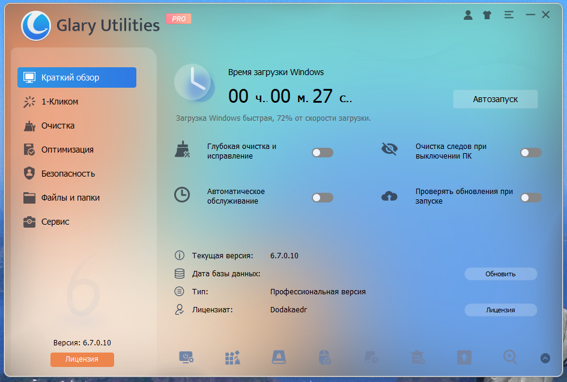Enable Глубокая очистка и исправление

click(323, 153)
